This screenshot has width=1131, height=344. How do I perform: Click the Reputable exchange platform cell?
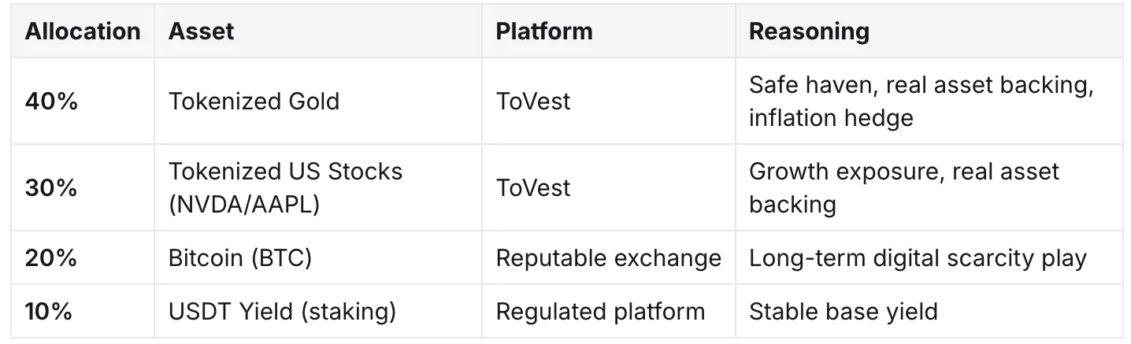tap(609, 258)
